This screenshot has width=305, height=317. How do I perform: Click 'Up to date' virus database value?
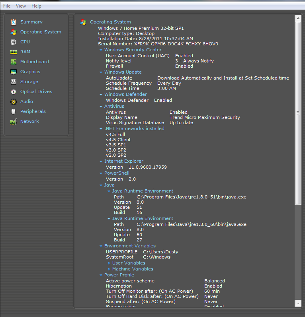pyautogui.click(x=181, y=123)
